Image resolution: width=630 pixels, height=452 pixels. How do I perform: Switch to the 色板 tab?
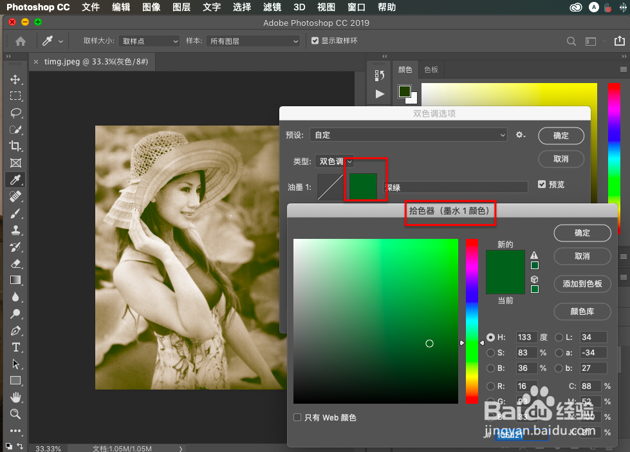[x=431, y=70]
